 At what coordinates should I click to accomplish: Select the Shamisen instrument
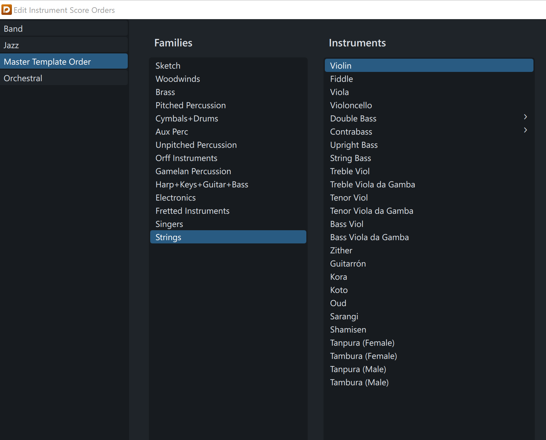(x=348, y=330)
